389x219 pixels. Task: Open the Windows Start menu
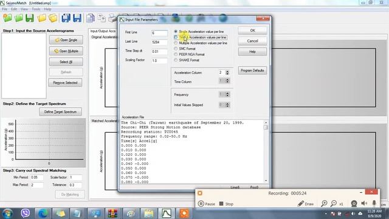pyautogui.click(x=7, y=214)
